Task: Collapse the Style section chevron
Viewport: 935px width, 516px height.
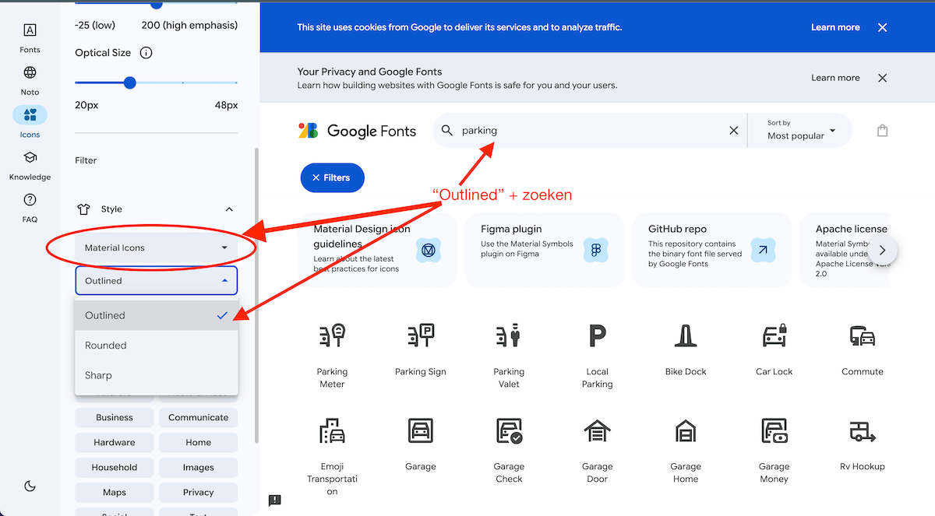Action: click(x=229, y=209)
